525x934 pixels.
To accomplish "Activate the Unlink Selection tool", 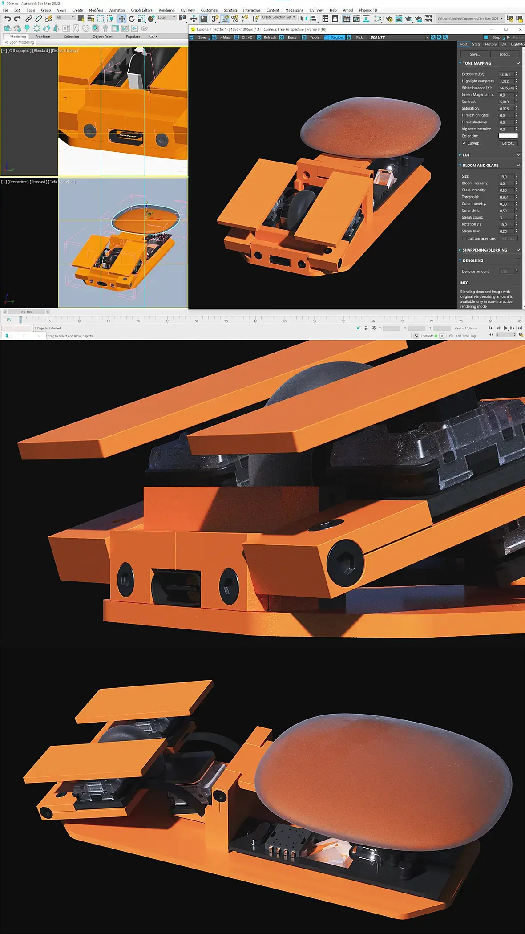I will (38, 18).
